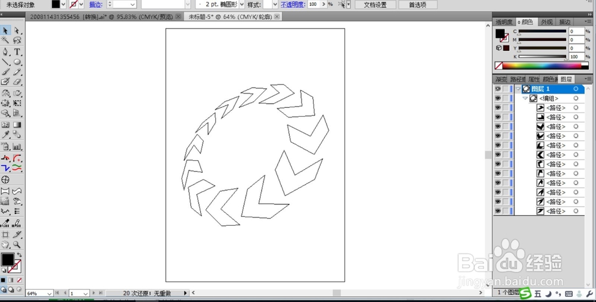Open the 描边 panel tab
The image size is (596, 302).
click(x=565, y=22)
